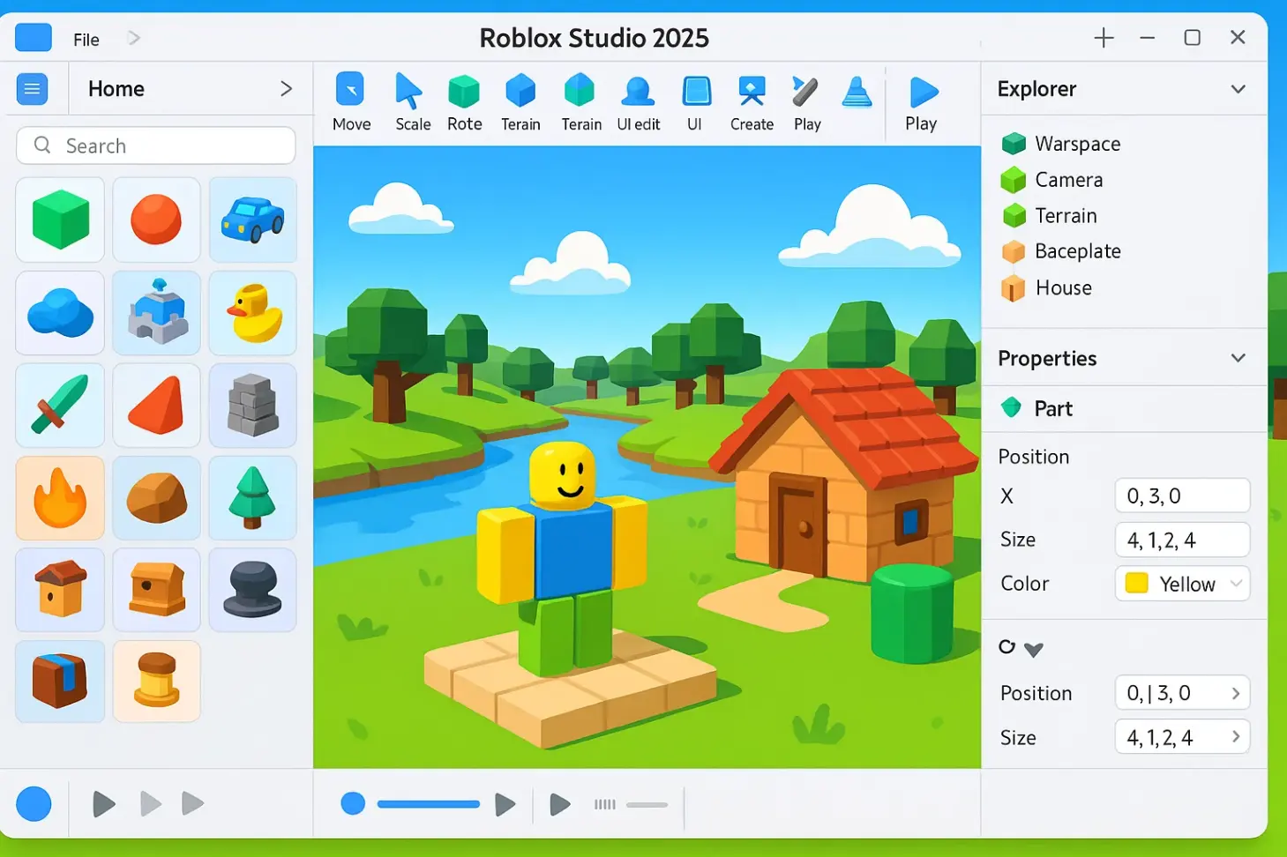This screenshot has width=1287, height=857.
Task: Open the blue hamburger menu icon
Action: 33,89
